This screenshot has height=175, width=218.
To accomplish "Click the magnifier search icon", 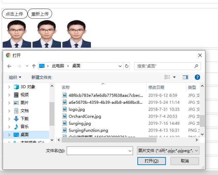I will coord(196,66).
